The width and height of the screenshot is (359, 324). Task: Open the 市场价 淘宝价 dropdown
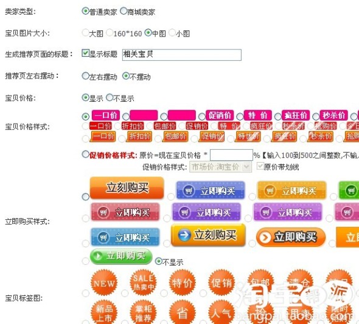[220, 167]
